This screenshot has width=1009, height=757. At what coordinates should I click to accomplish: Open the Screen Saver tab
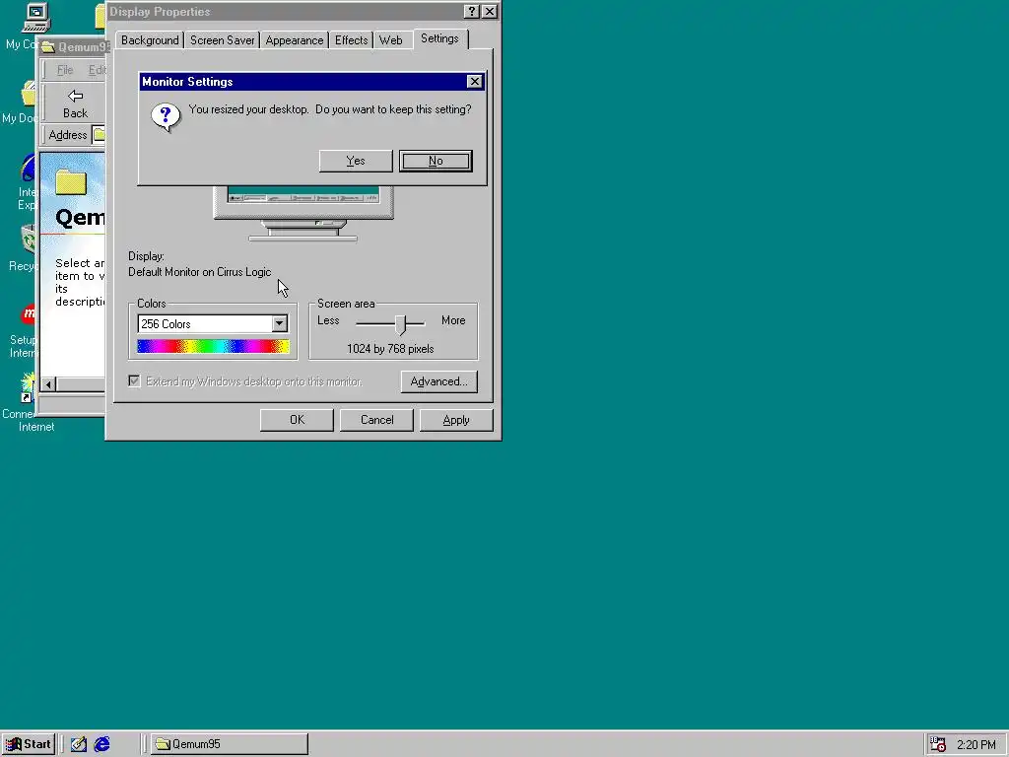pos(222,39)
